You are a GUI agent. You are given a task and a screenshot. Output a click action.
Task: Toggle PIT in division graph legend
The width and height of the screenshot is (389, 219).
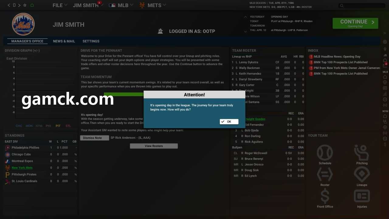coord(58,126)
